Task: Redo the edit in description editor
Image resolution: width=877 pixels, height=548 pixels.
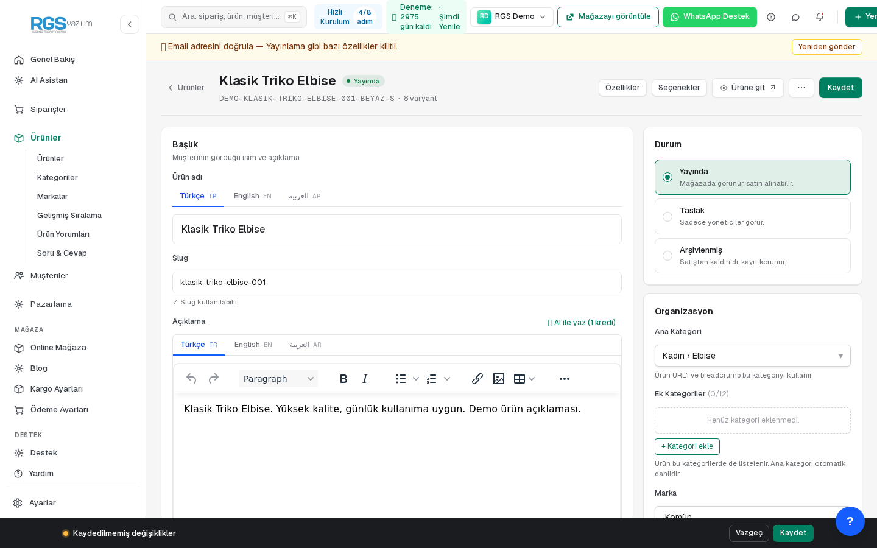Action: tap(213, 379)
